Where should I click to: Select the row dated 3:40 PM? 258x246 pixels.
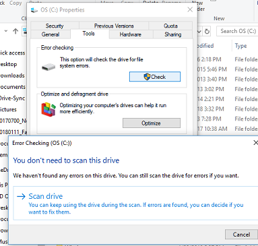228,79
